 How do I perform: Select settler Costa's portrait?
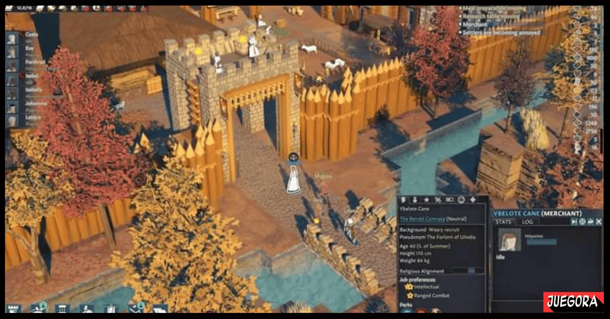pyautogui.click(x=12, y=38)
